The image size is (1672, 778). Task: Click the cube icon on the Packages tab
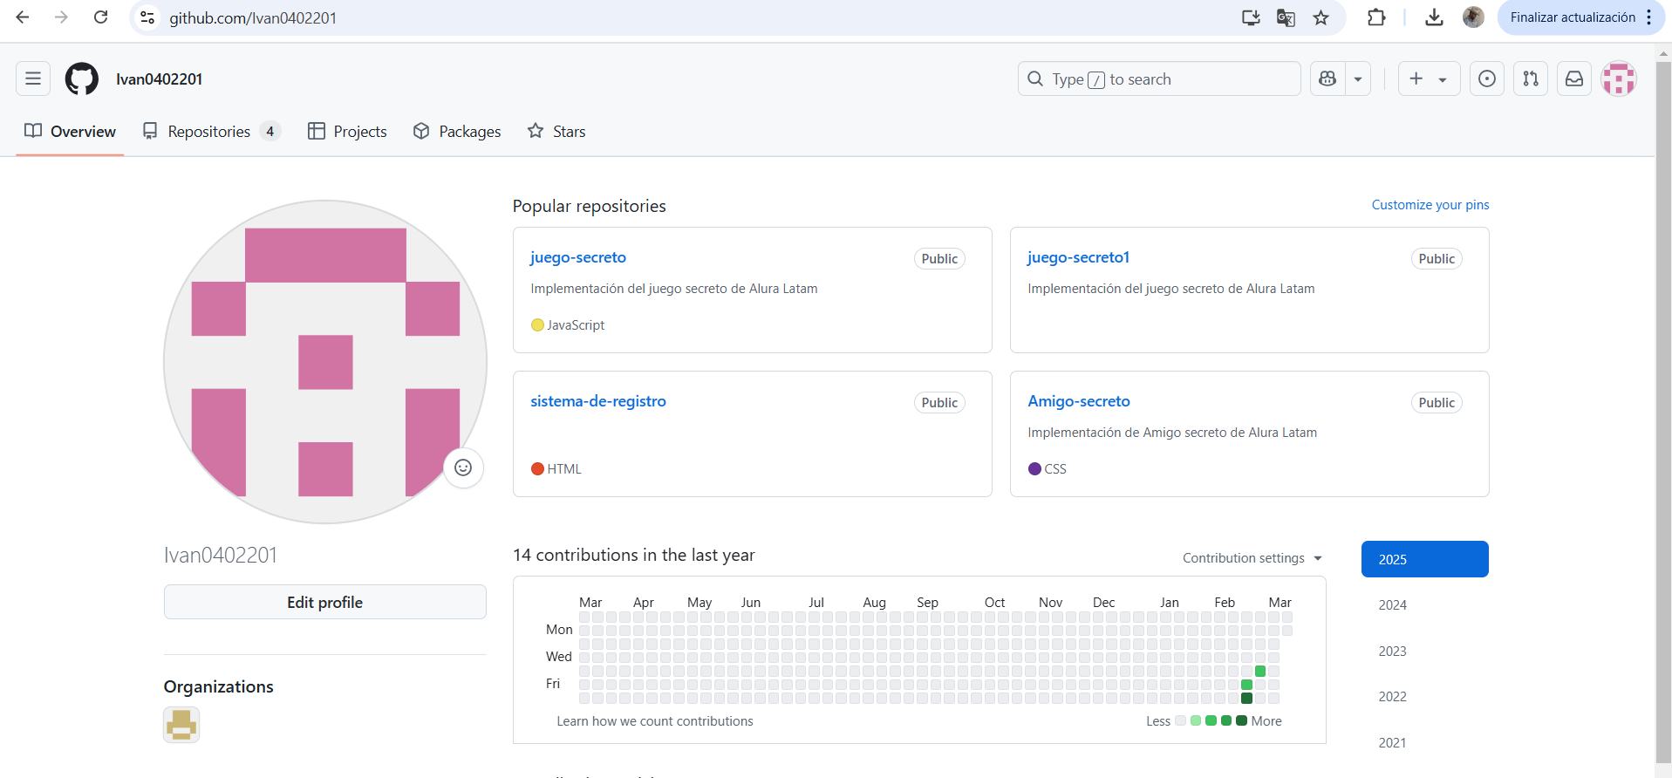421,131
